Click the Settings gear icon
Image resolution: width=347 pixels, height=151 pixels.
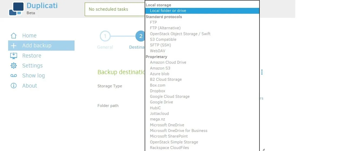click(14, 65)
